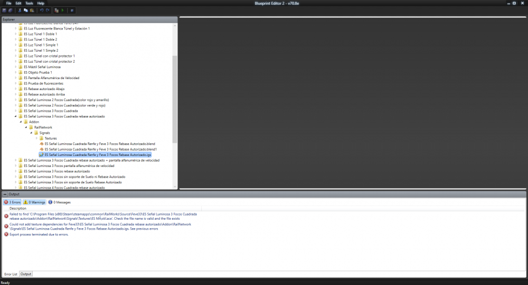This screenshot has height=285, width=528.
Task: Select ES Pantalla Alfanumérica de Velocidad folder
Action: click(x=52, y=78)
